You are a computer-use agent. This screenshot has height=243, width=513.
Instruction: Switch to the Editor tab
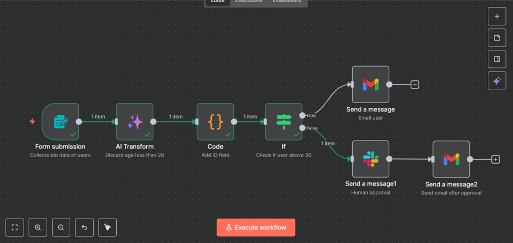point(218,1)
